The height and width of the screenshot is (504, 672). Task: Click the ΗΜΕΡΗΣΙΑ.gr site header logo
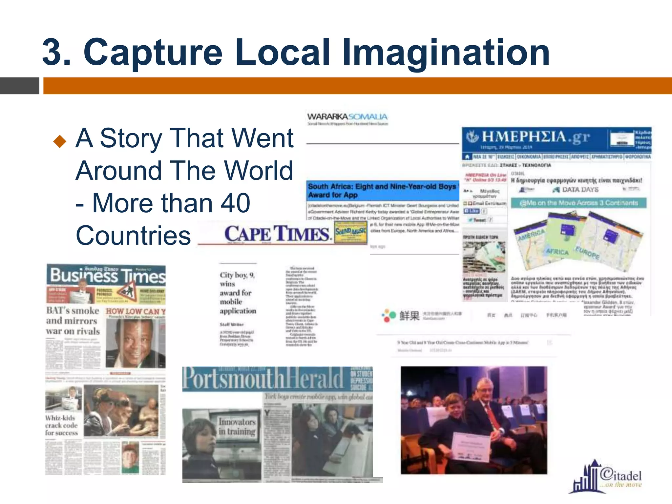tap(528, 137)
